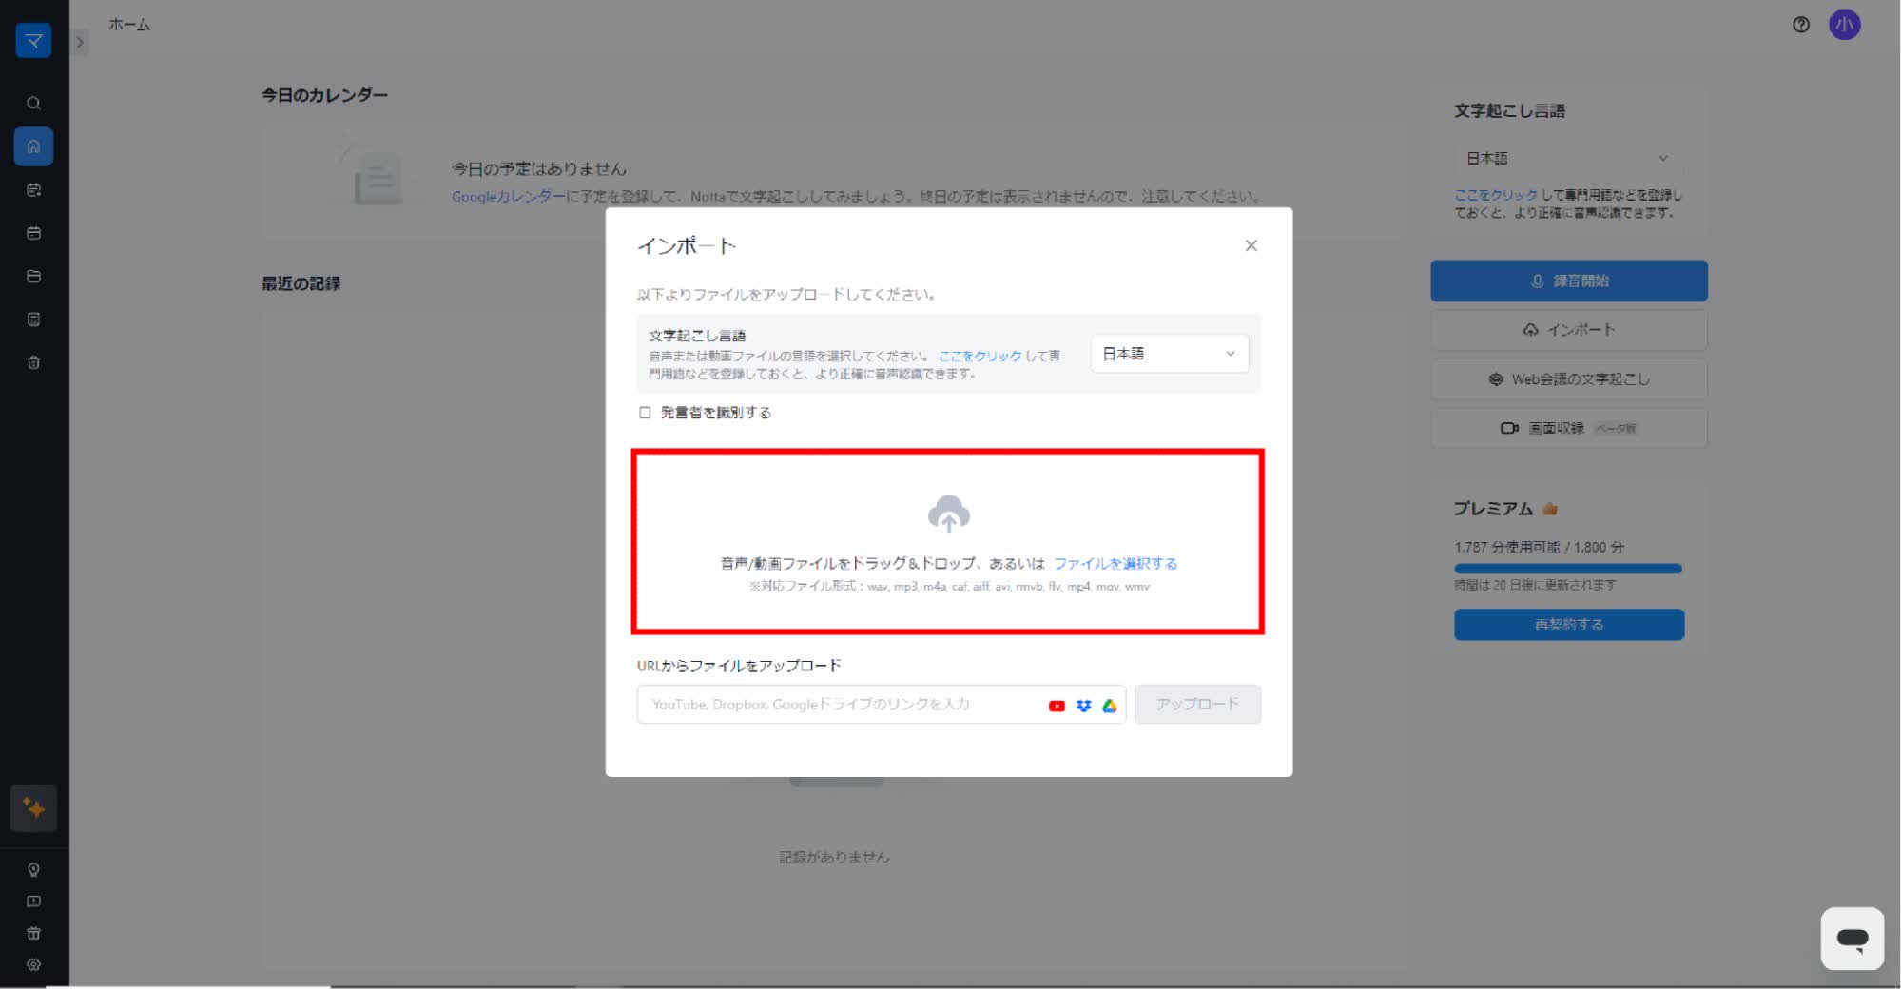
Task: Open the feedback message icon in the sidebar
Action: click(x=33, y=902)
